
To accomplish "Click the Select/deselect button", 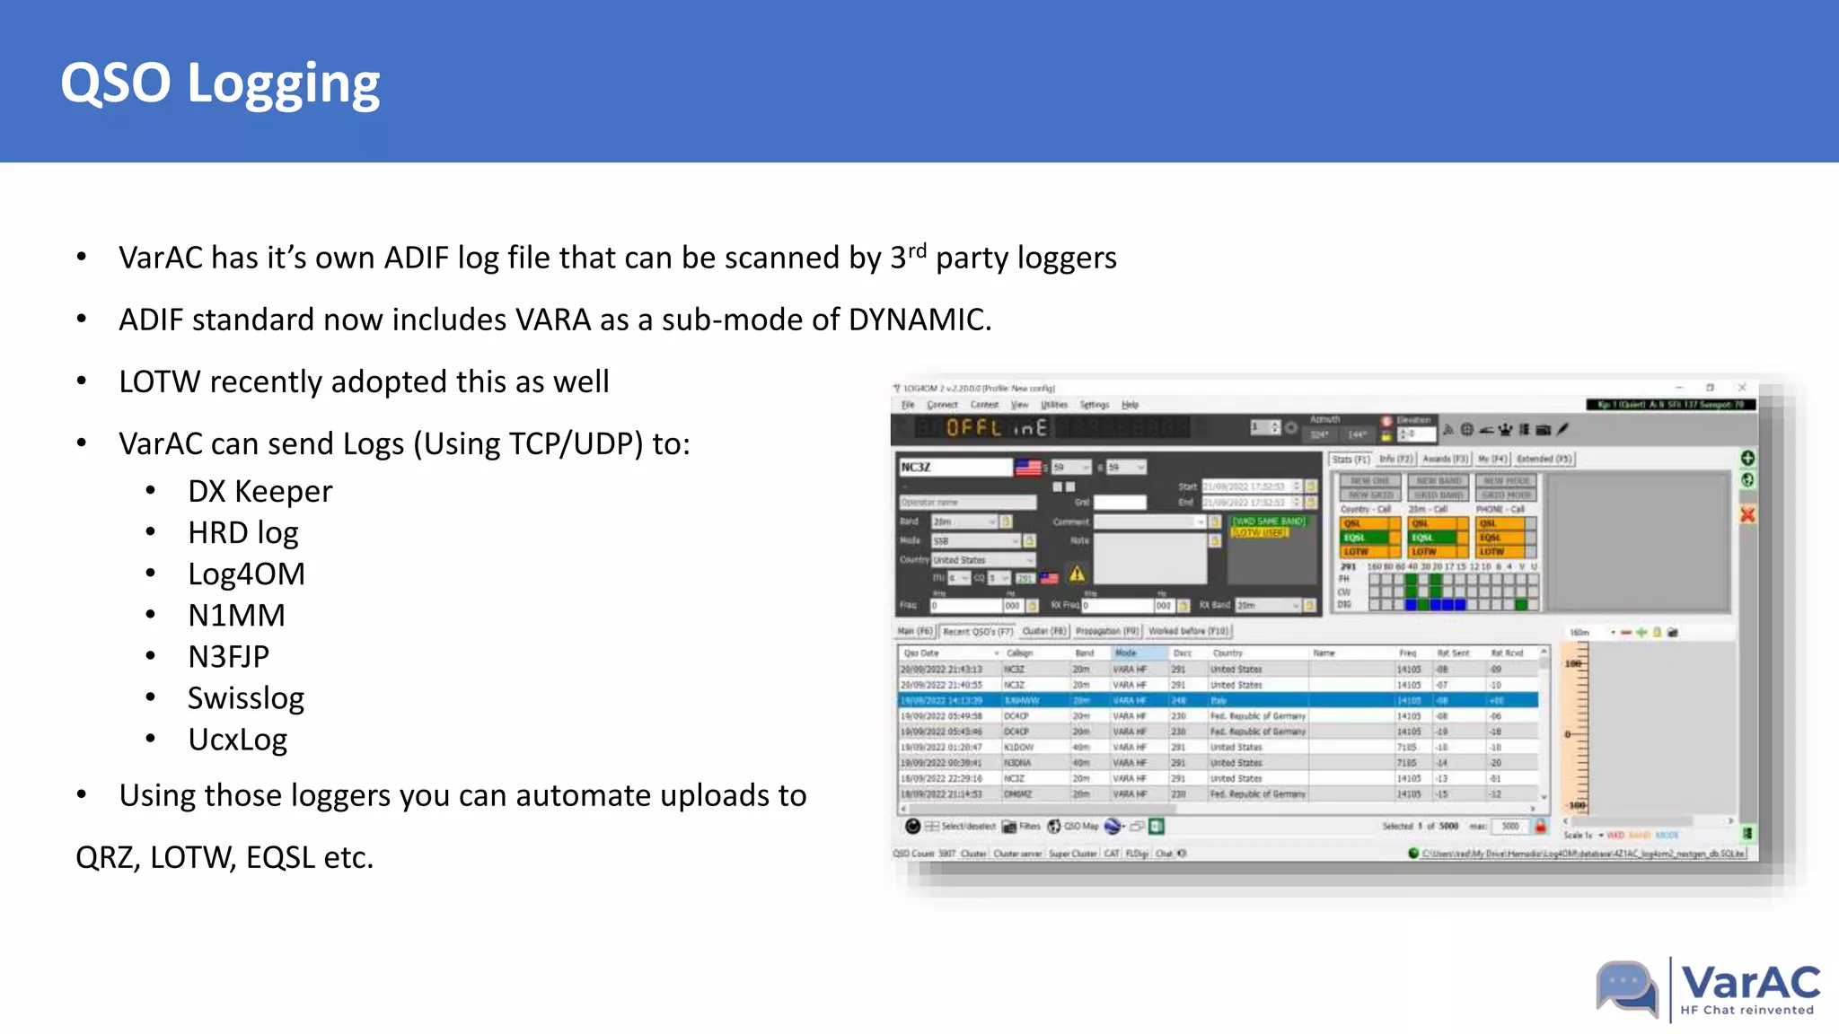I will point(960,826).
